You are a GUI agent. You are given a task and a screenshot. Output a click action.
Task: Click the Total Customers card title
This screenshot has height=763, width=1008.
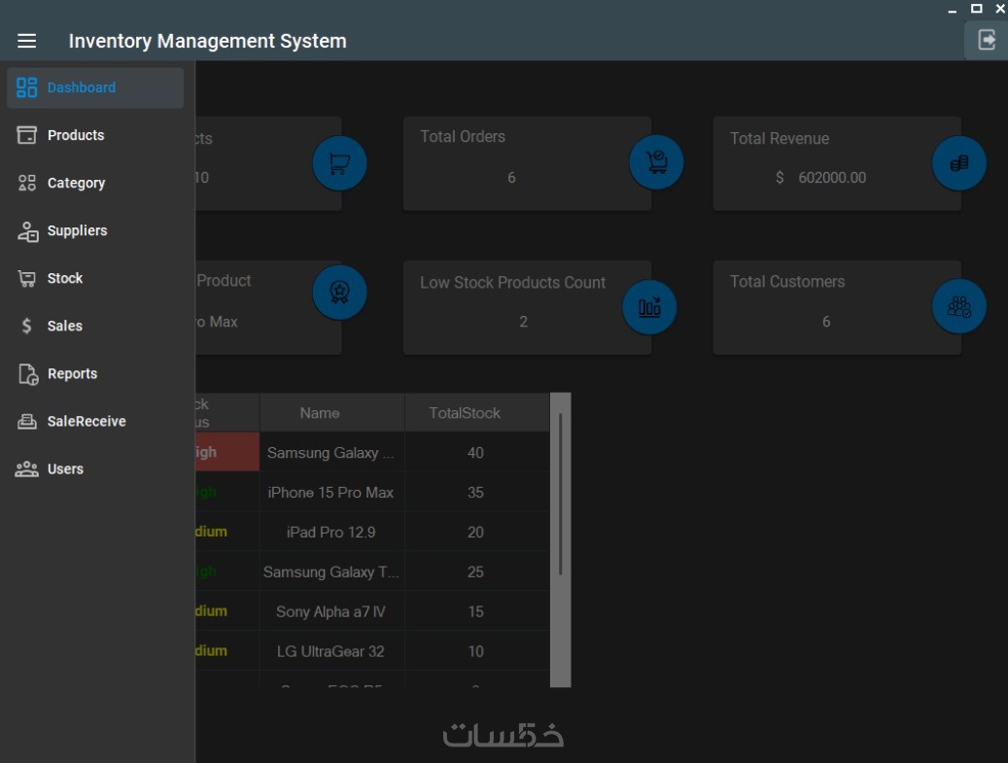click(x=786, y=282)
